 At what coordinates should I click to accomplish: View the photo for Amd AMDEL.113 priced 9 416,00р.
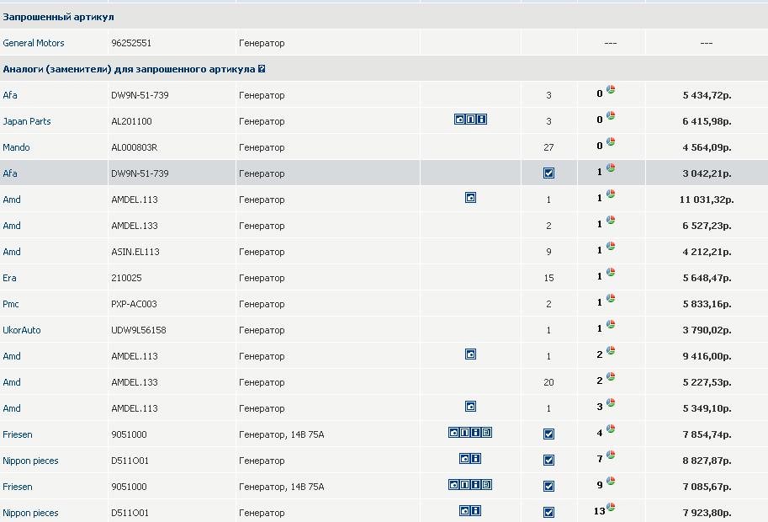click(471, 354)
